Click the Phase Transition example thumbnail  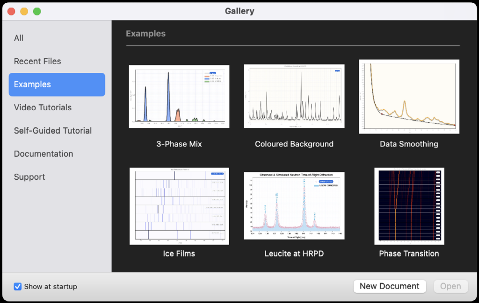click(x=409, y=206)
